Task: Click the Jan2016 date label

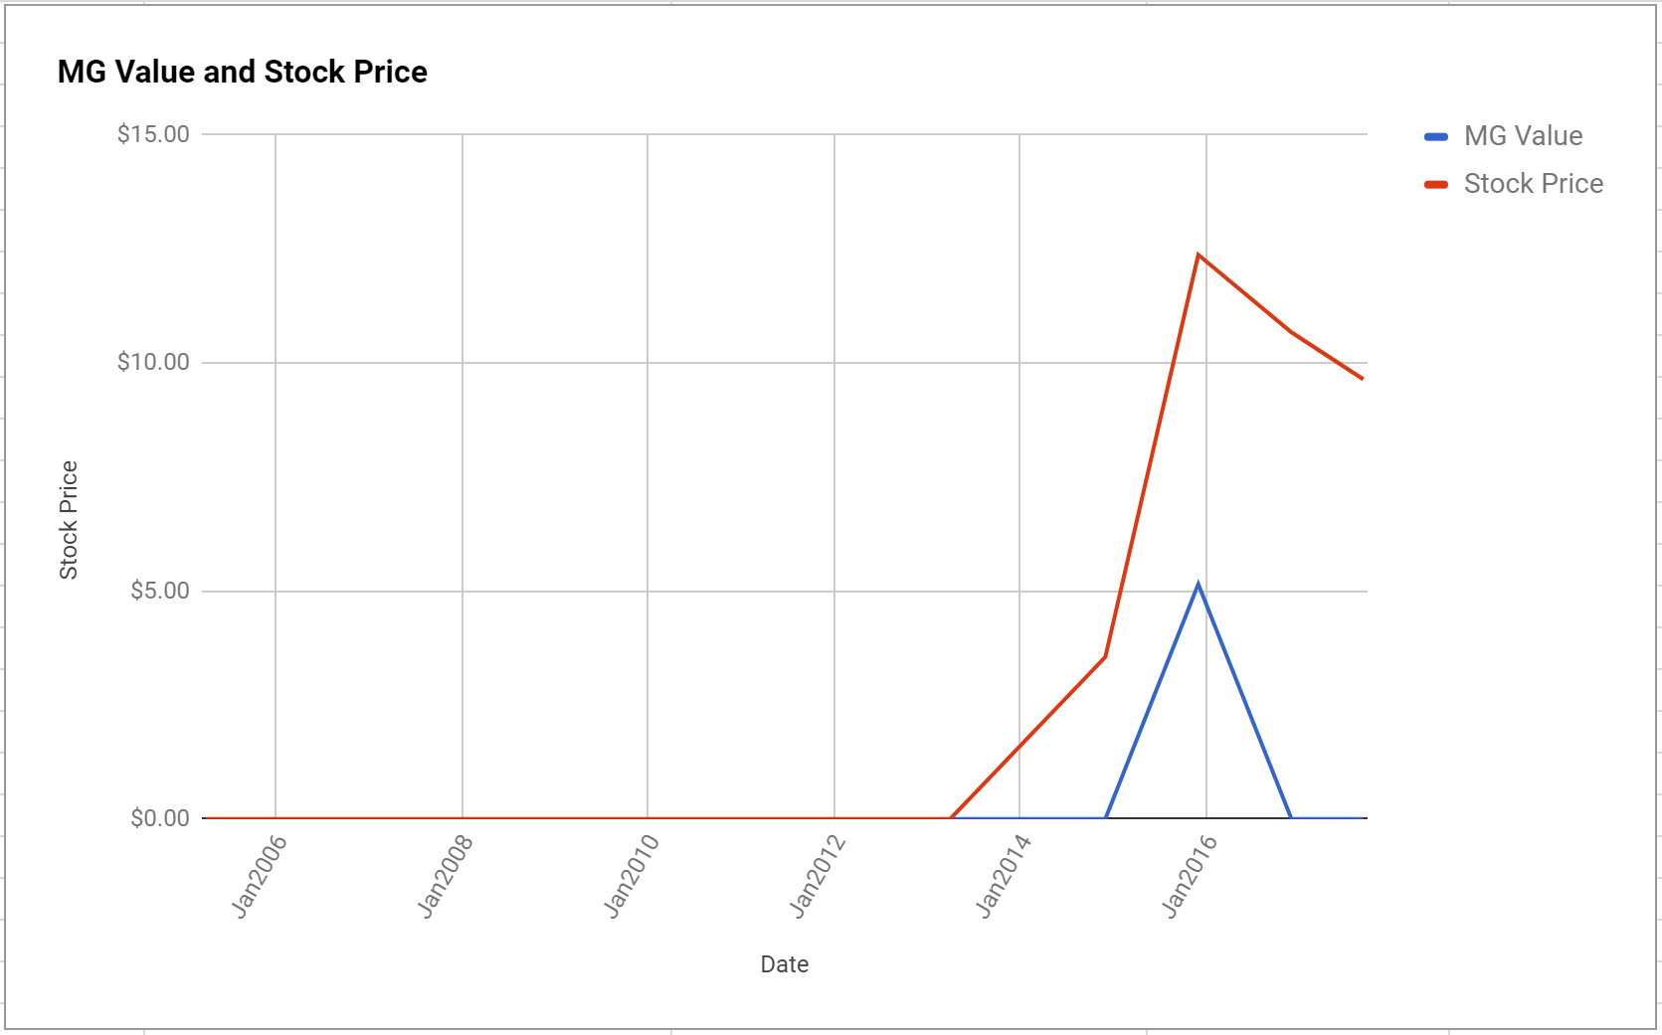Action: [1189, 876]
